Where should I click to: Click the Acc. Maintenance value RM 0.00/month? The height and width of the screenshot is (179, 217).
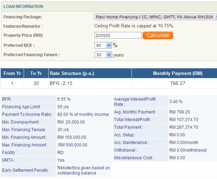click(x=184, y=143)
